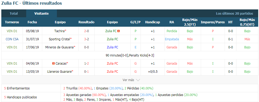Click VEN D1 tournament on 05/08/19 row
Viewport: 259px width, 102px height.
(12, 31)
